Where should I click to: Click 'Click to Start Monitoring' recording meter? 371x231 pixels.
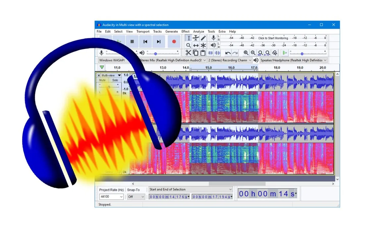pos(273,38)
